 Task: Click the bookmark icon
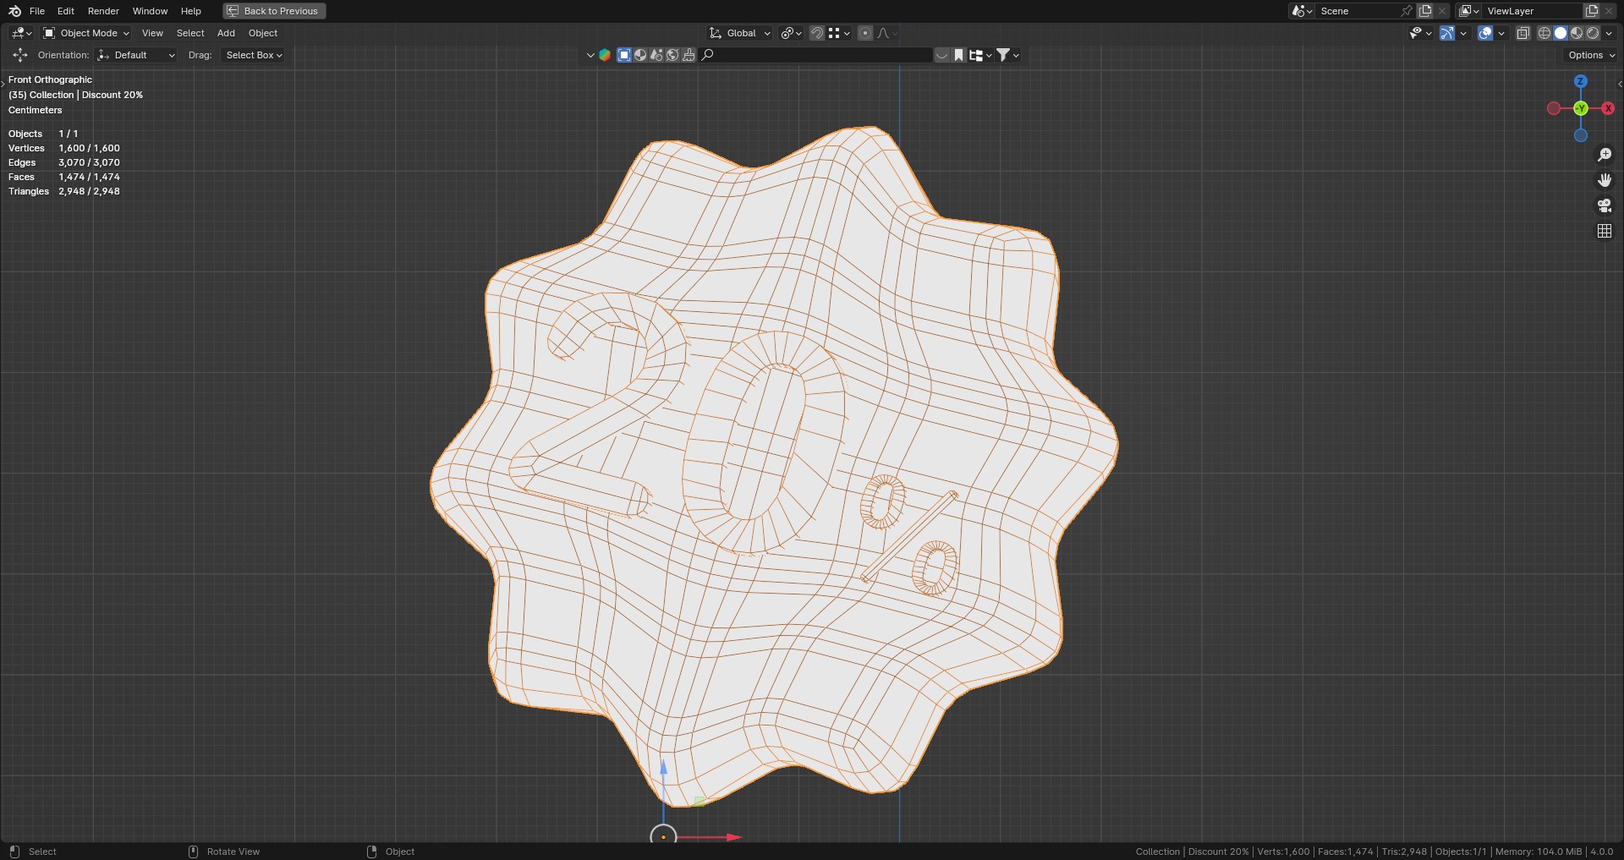pyautogui.click(x=959, y=55)
